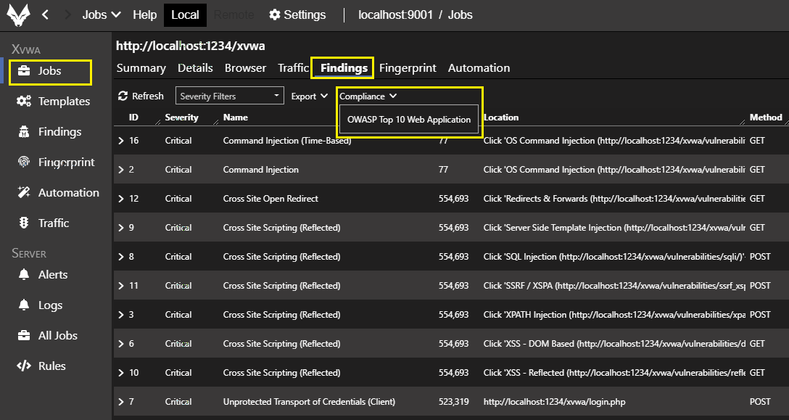Expand finding row ID 10

pyautogui.click(x=121, y=373)
